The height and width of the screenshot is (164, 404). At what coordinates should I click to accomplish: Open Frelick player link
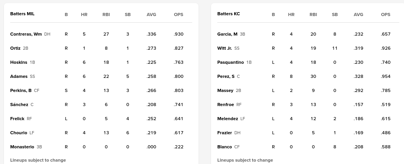(x=17, y=119)
